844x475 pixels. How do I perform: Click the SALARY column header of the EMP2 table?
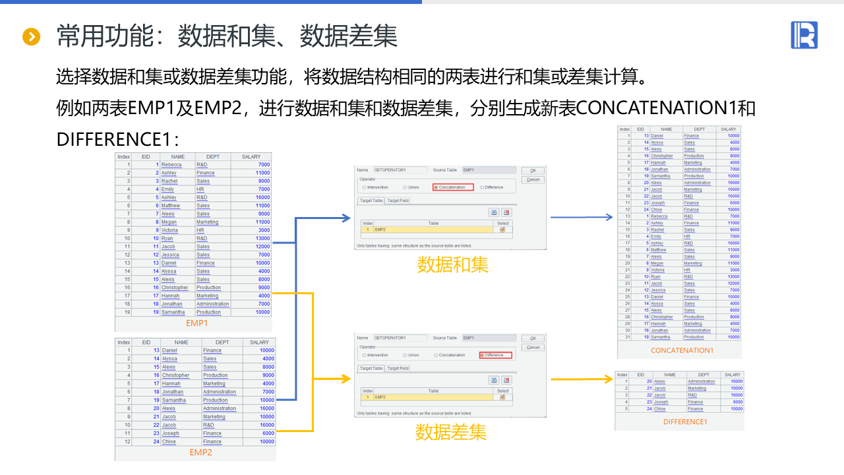[260, 342]
